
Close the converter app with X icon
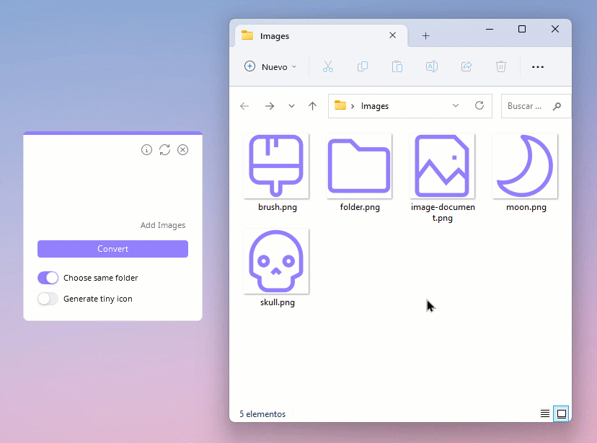[183, 150]
